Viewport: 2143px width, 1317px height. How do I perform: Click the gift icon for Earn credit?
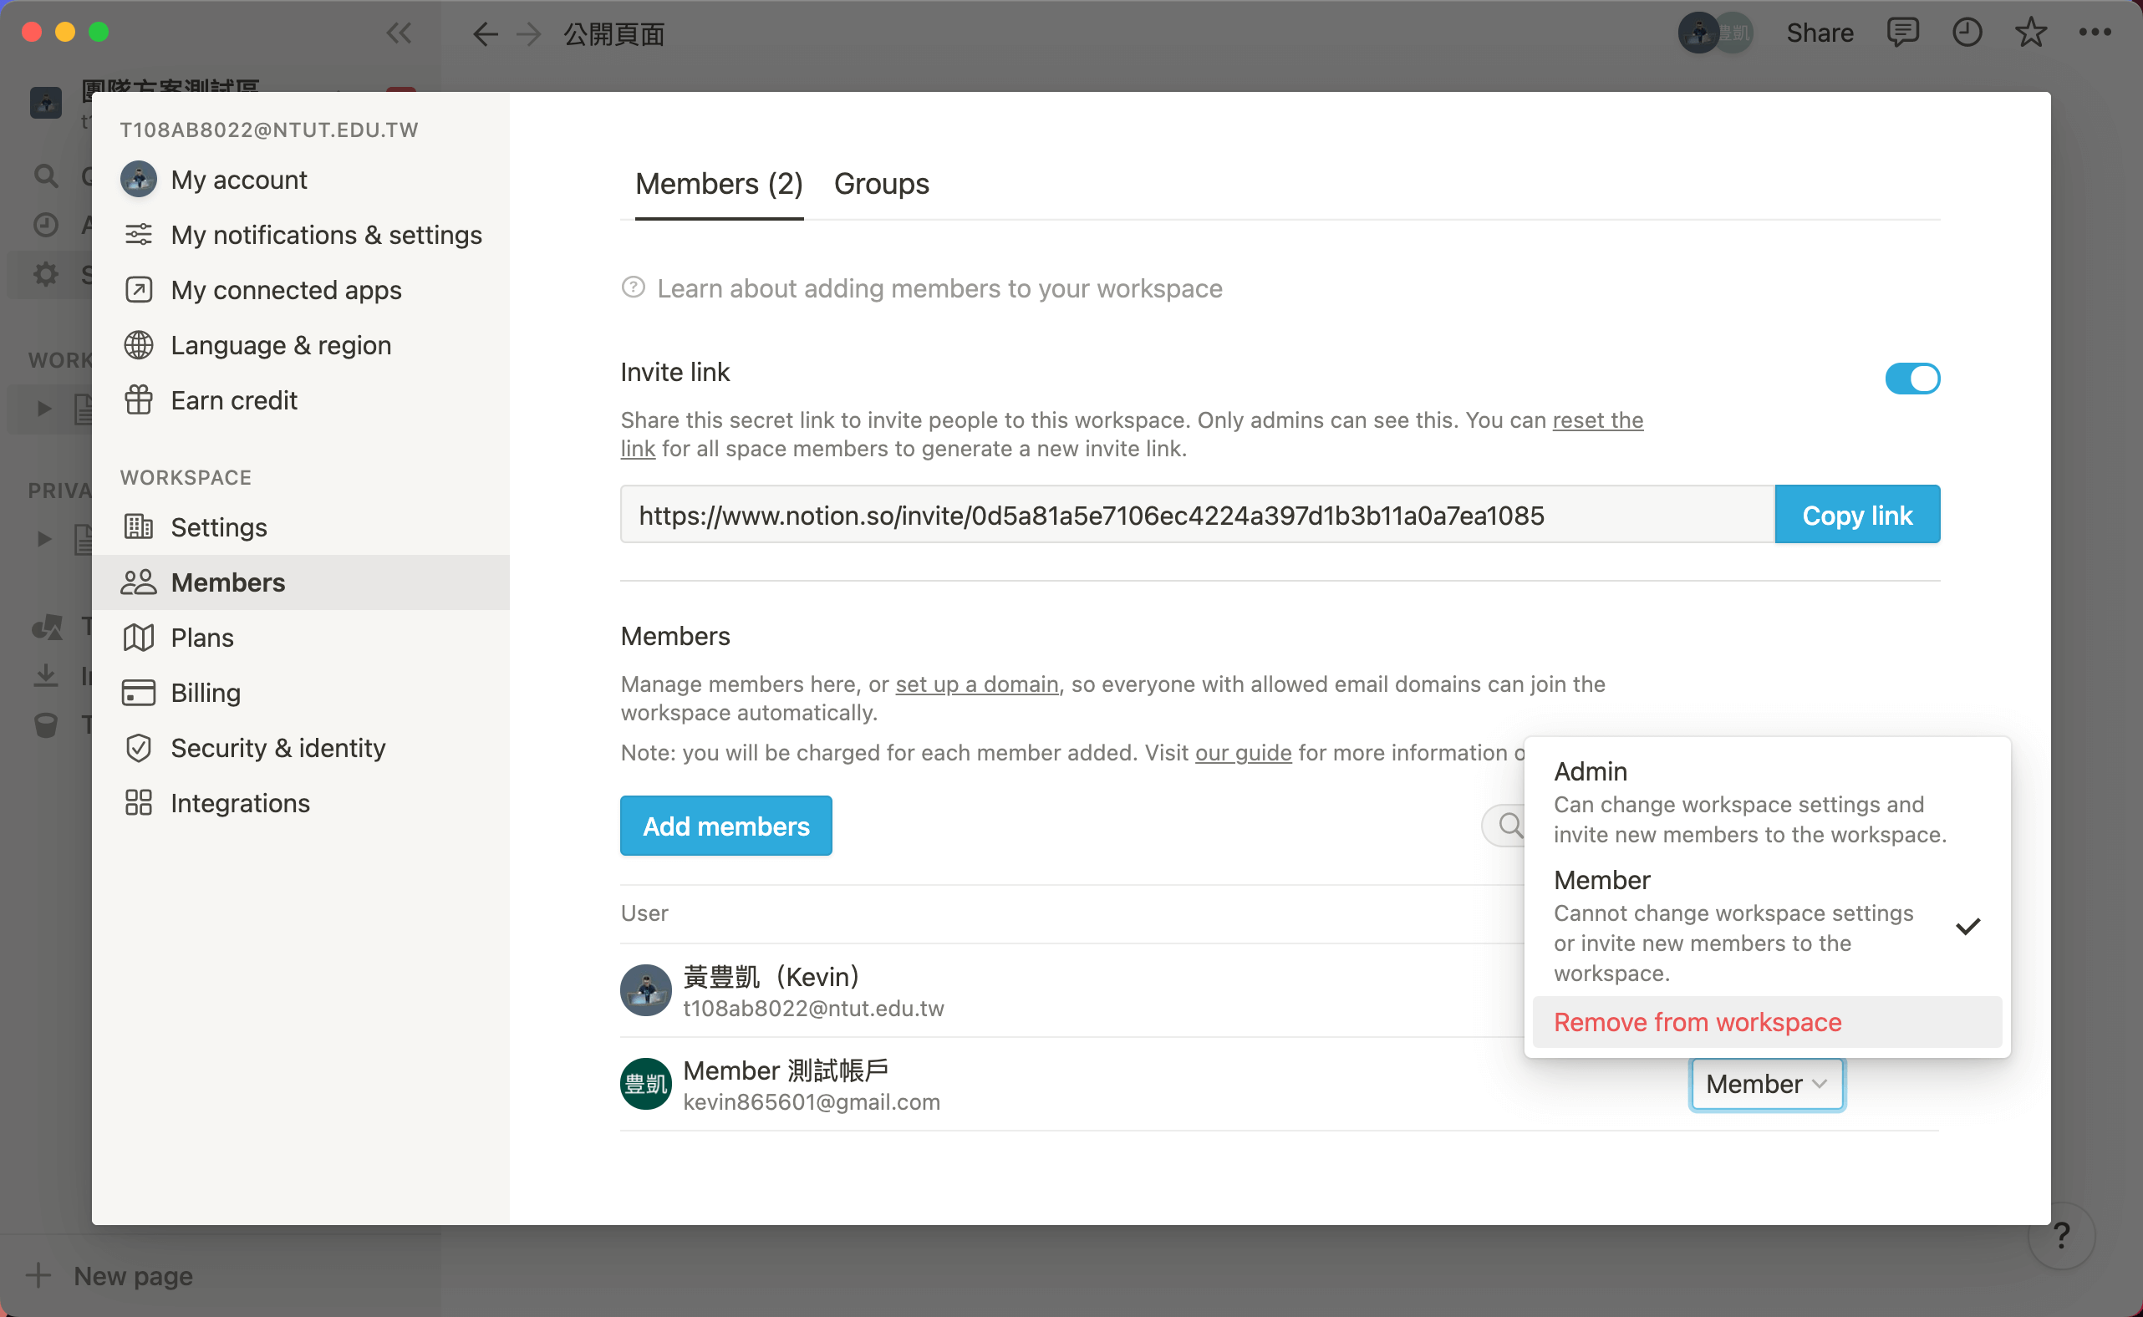(139, 399)
